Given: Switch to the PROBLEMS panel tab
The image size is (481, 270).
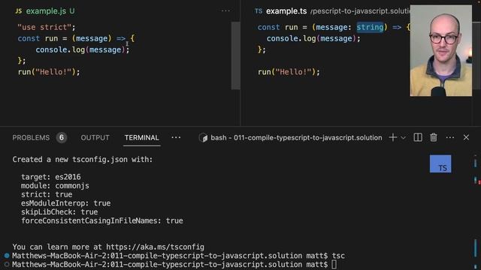Looking at the screenshot, I should tap(31, 138).
